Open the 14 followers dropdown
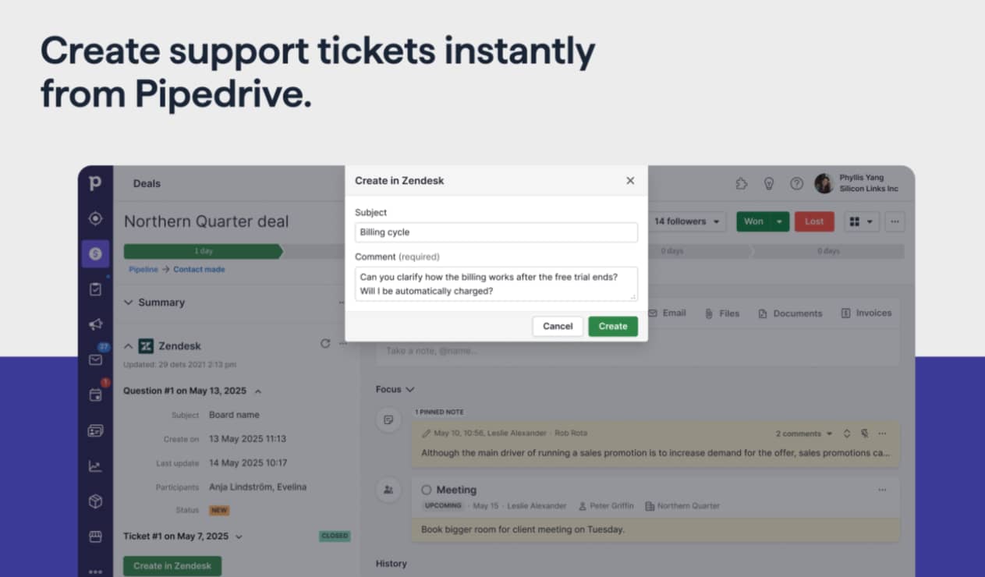The width and height of the screenshot is (985, 577). pyautogui.click(x=689, y=221)
